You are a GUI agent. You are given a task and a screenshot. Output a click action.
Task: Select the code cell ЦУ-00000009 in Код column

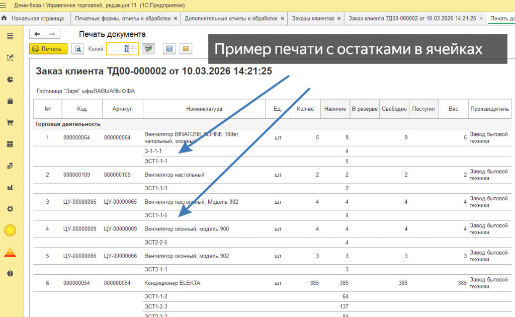click(x=80, y=229)
